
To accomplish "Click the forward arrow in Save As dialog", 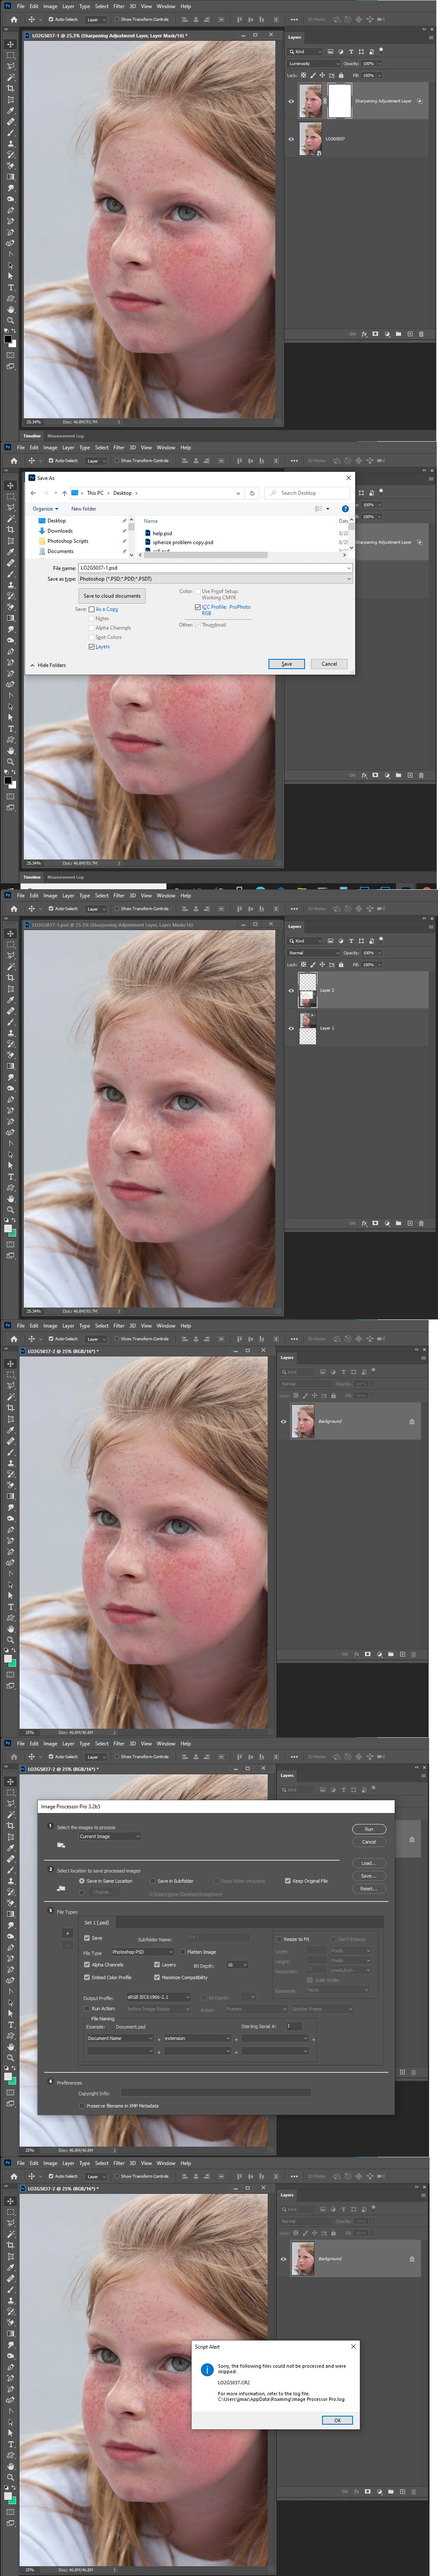I will (x=45, y=493).
